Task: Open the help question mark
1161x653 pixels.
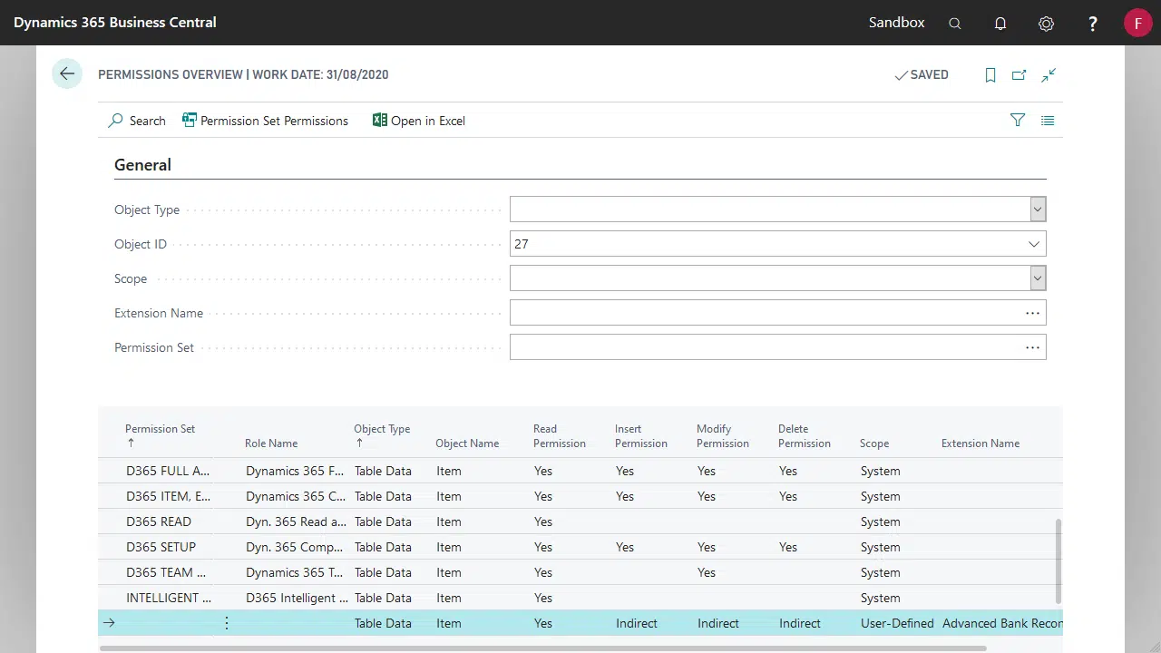Action: tap(1092, 24)
